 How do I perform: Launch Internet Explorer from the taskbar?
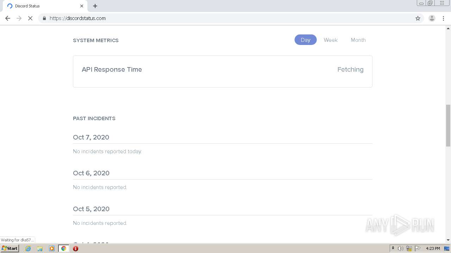tap(28, 248)
